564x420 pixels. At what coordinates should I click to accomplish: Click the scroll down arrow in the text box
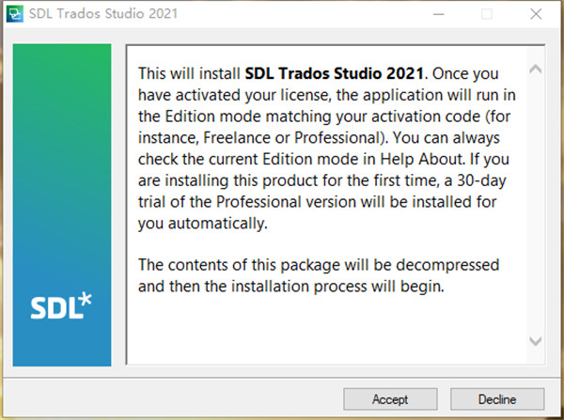point(535,340)
